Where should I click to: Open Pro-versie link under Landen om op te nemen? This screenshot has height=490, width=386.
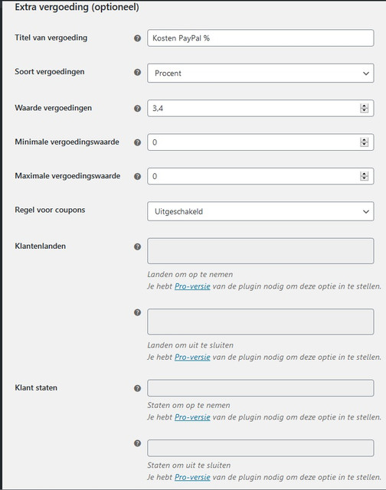click(192, 286)
